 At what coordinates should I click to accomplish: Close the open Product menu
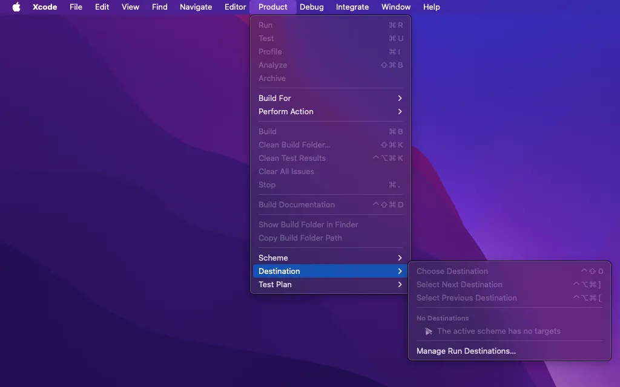(273, 7)
